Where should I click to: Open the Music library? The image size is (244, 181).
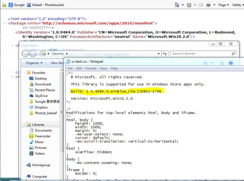[x=39, y=142]
